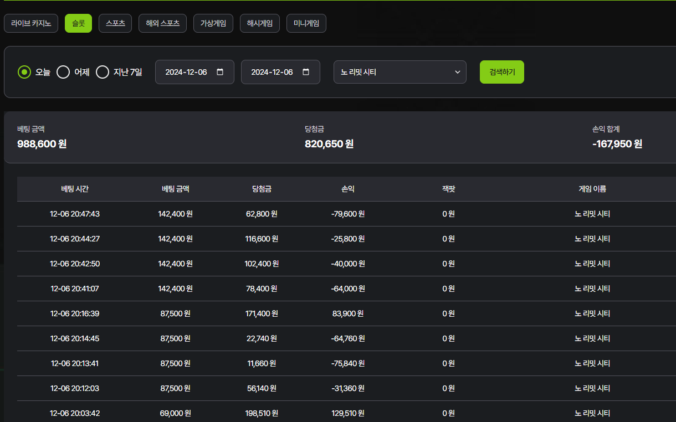
Task: Switch to the 가상게임 tab
Action: coord(213,23)
